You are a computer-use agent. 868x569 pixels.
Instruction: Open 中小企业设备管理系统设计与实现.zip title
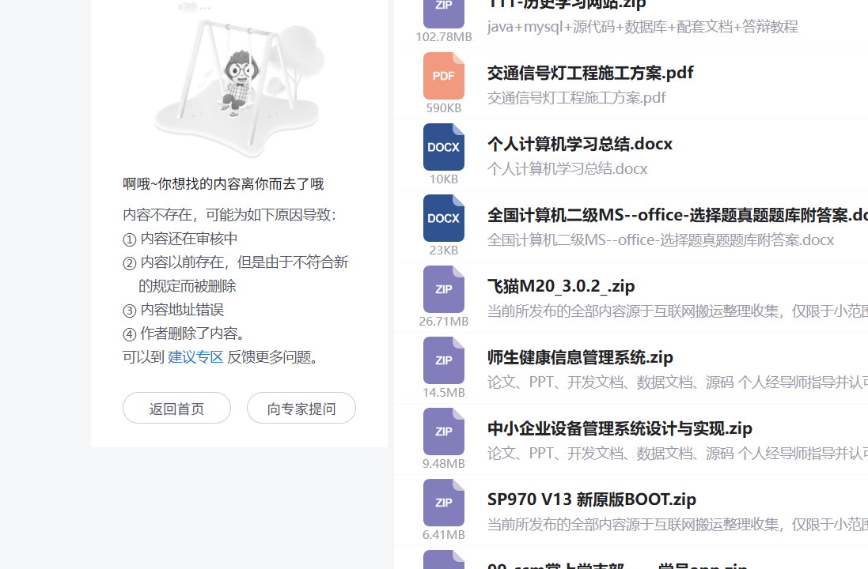(x=620, y=428)
